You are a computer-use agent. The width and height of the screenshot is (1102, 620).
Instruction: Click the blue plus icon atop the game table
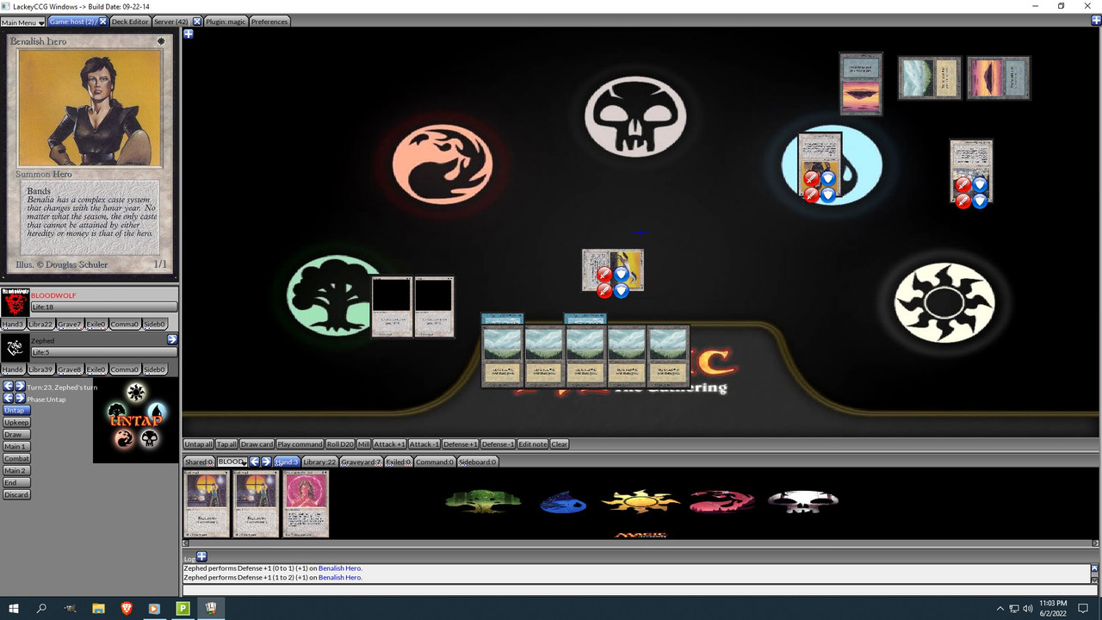click(189, 34)
